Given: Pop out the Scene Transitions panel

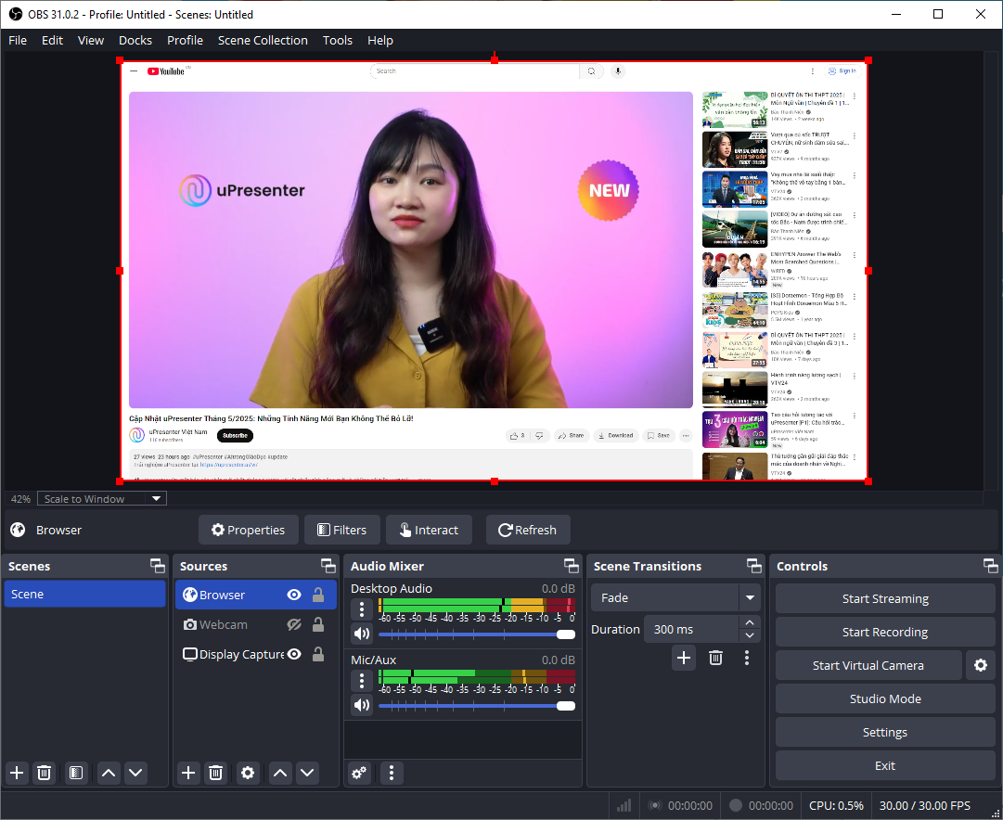Looking at the screenshot, I should coord(752,566).
